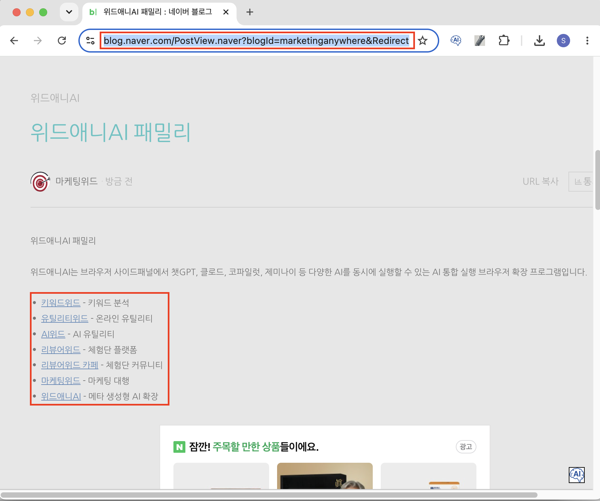Click the Naver N logo in ad
This screenshot has height=501, width=600.
179,447
